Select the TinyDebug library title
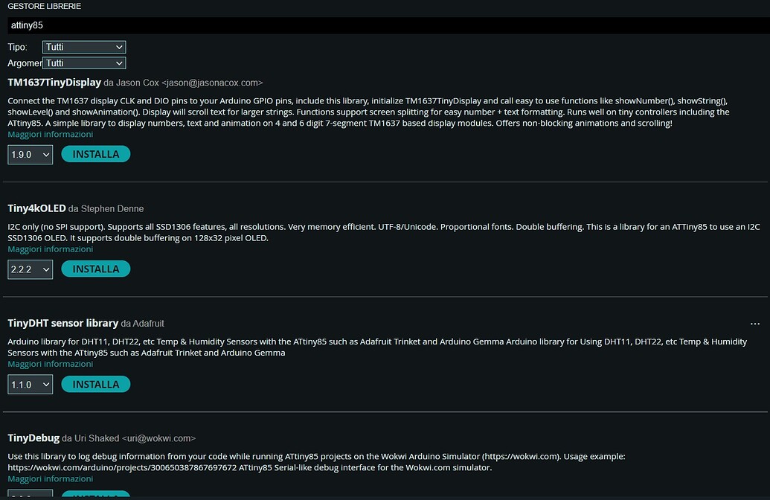The height and width of the screenshot is (500, 770). click(x=33, y=438)
